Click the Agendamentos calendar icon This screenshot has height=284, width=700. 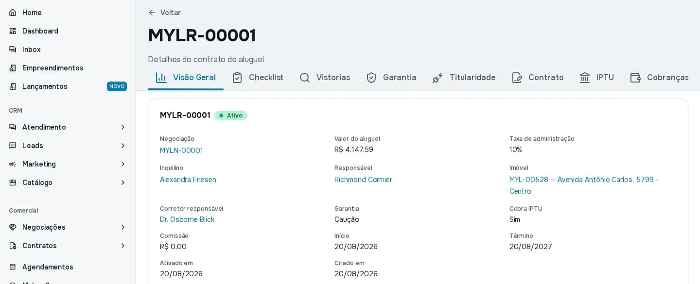(x=13, y=267)
